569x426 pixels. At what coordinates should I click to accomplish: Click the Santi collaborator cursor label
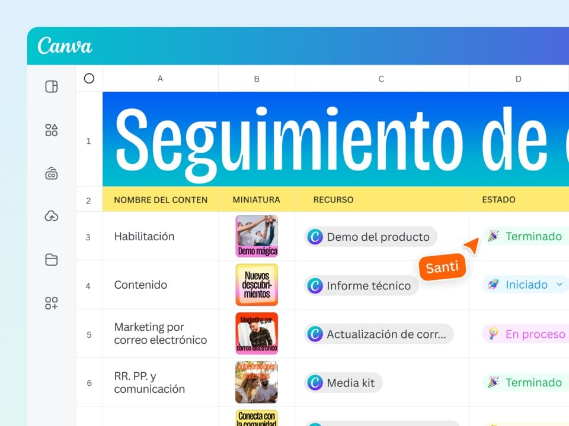(x=442, y=267)
